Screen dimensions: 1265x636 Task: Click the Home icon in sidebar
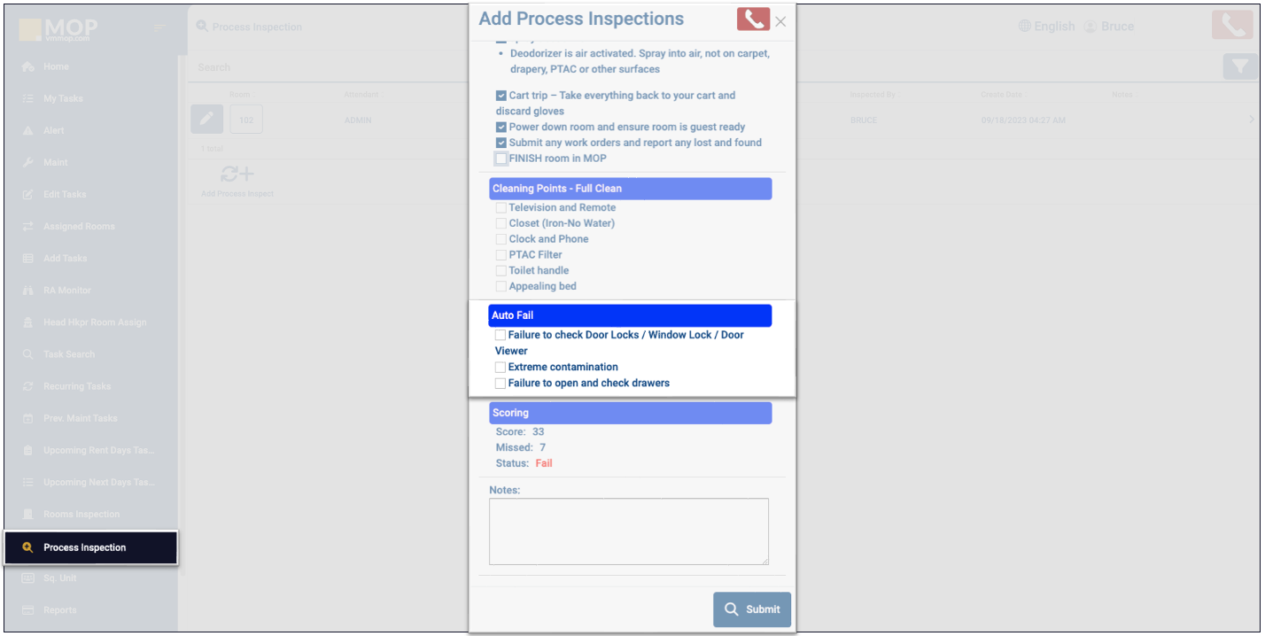point(27,67)
